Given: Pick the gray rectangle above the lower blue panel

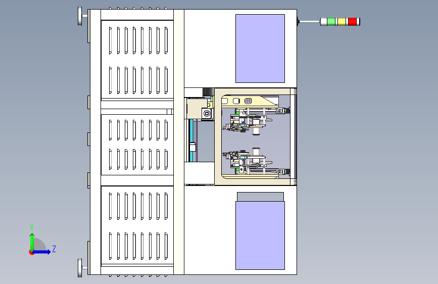Looking at the screenshot, I should [x=260, y=197].
